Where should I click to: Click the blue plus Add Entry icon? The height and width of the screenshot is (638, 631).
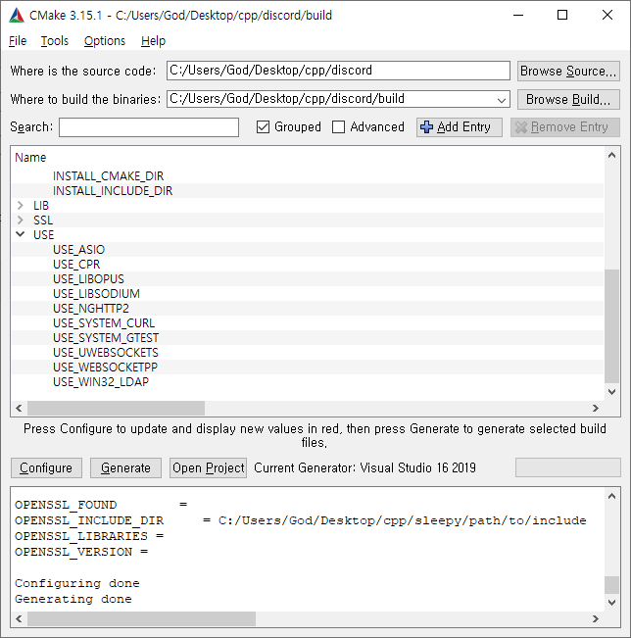(x=426, y=127)
